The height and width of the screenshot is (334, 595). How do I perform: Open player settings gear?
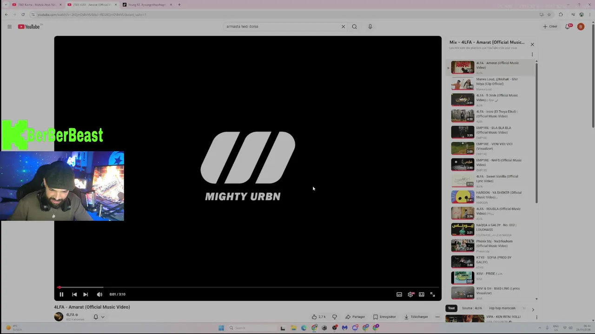(410, 294)
